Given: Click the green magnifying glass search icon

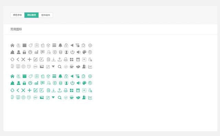Looking at the screenshot, I should pyautogui.click(x=59, y=98).
